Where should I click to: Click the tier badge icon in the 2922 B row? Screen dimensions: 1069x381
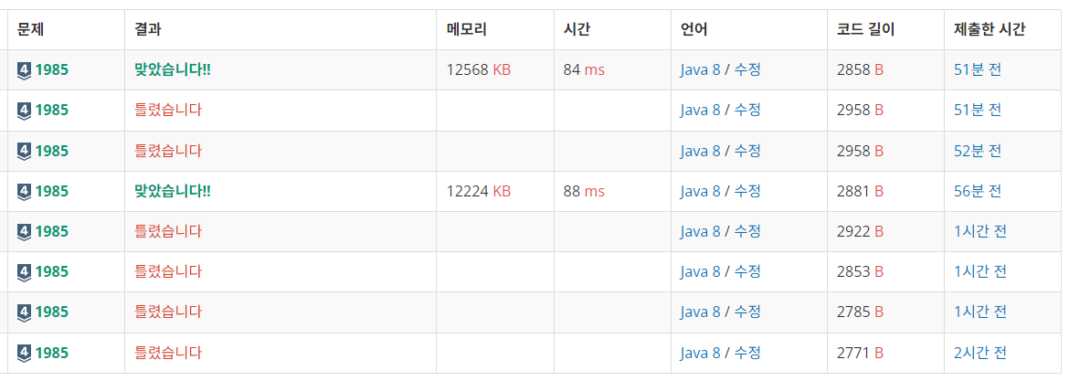click(25, 232)
